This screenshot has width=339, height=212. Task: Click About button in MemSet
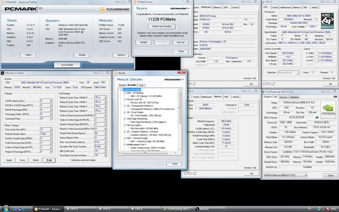click(x=36, y=160)
